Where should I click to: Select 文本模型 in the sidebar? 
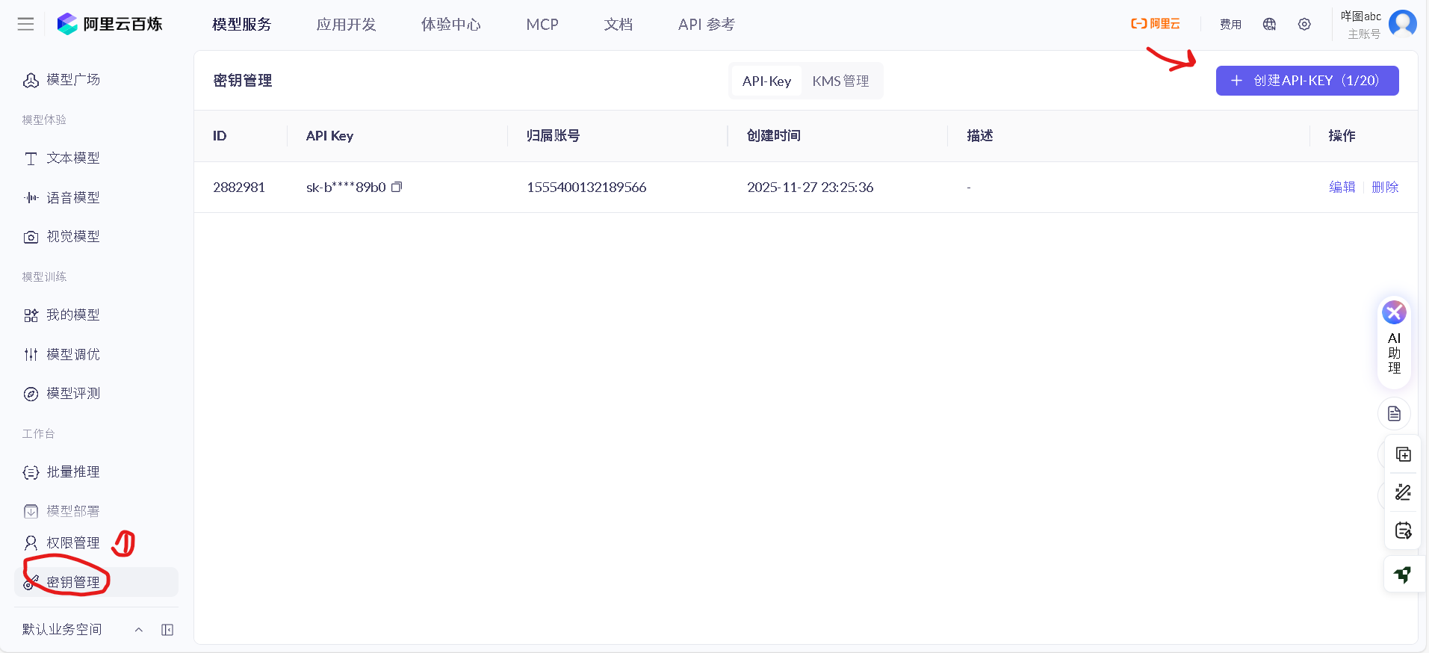point(73,158)
